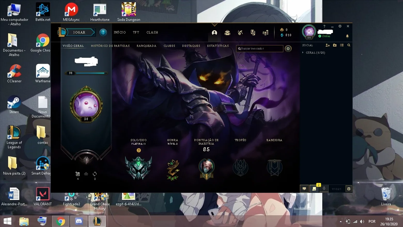403x227 pixels.
Task: Click the account avatar next to Online status
Action: (x=309, y=32)
